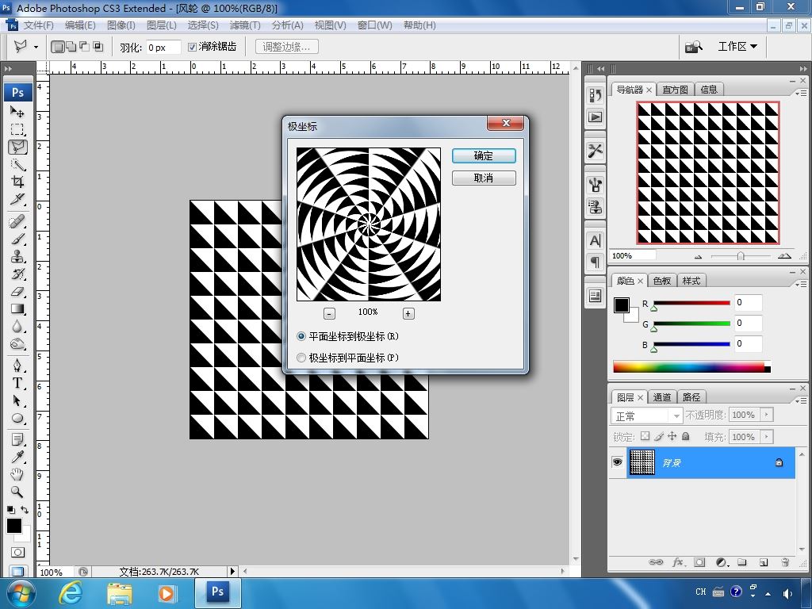The width and height of the screenshot is (812, 609).
Task: Choose the Eyedropper tool
Action: tap(17, 456)
